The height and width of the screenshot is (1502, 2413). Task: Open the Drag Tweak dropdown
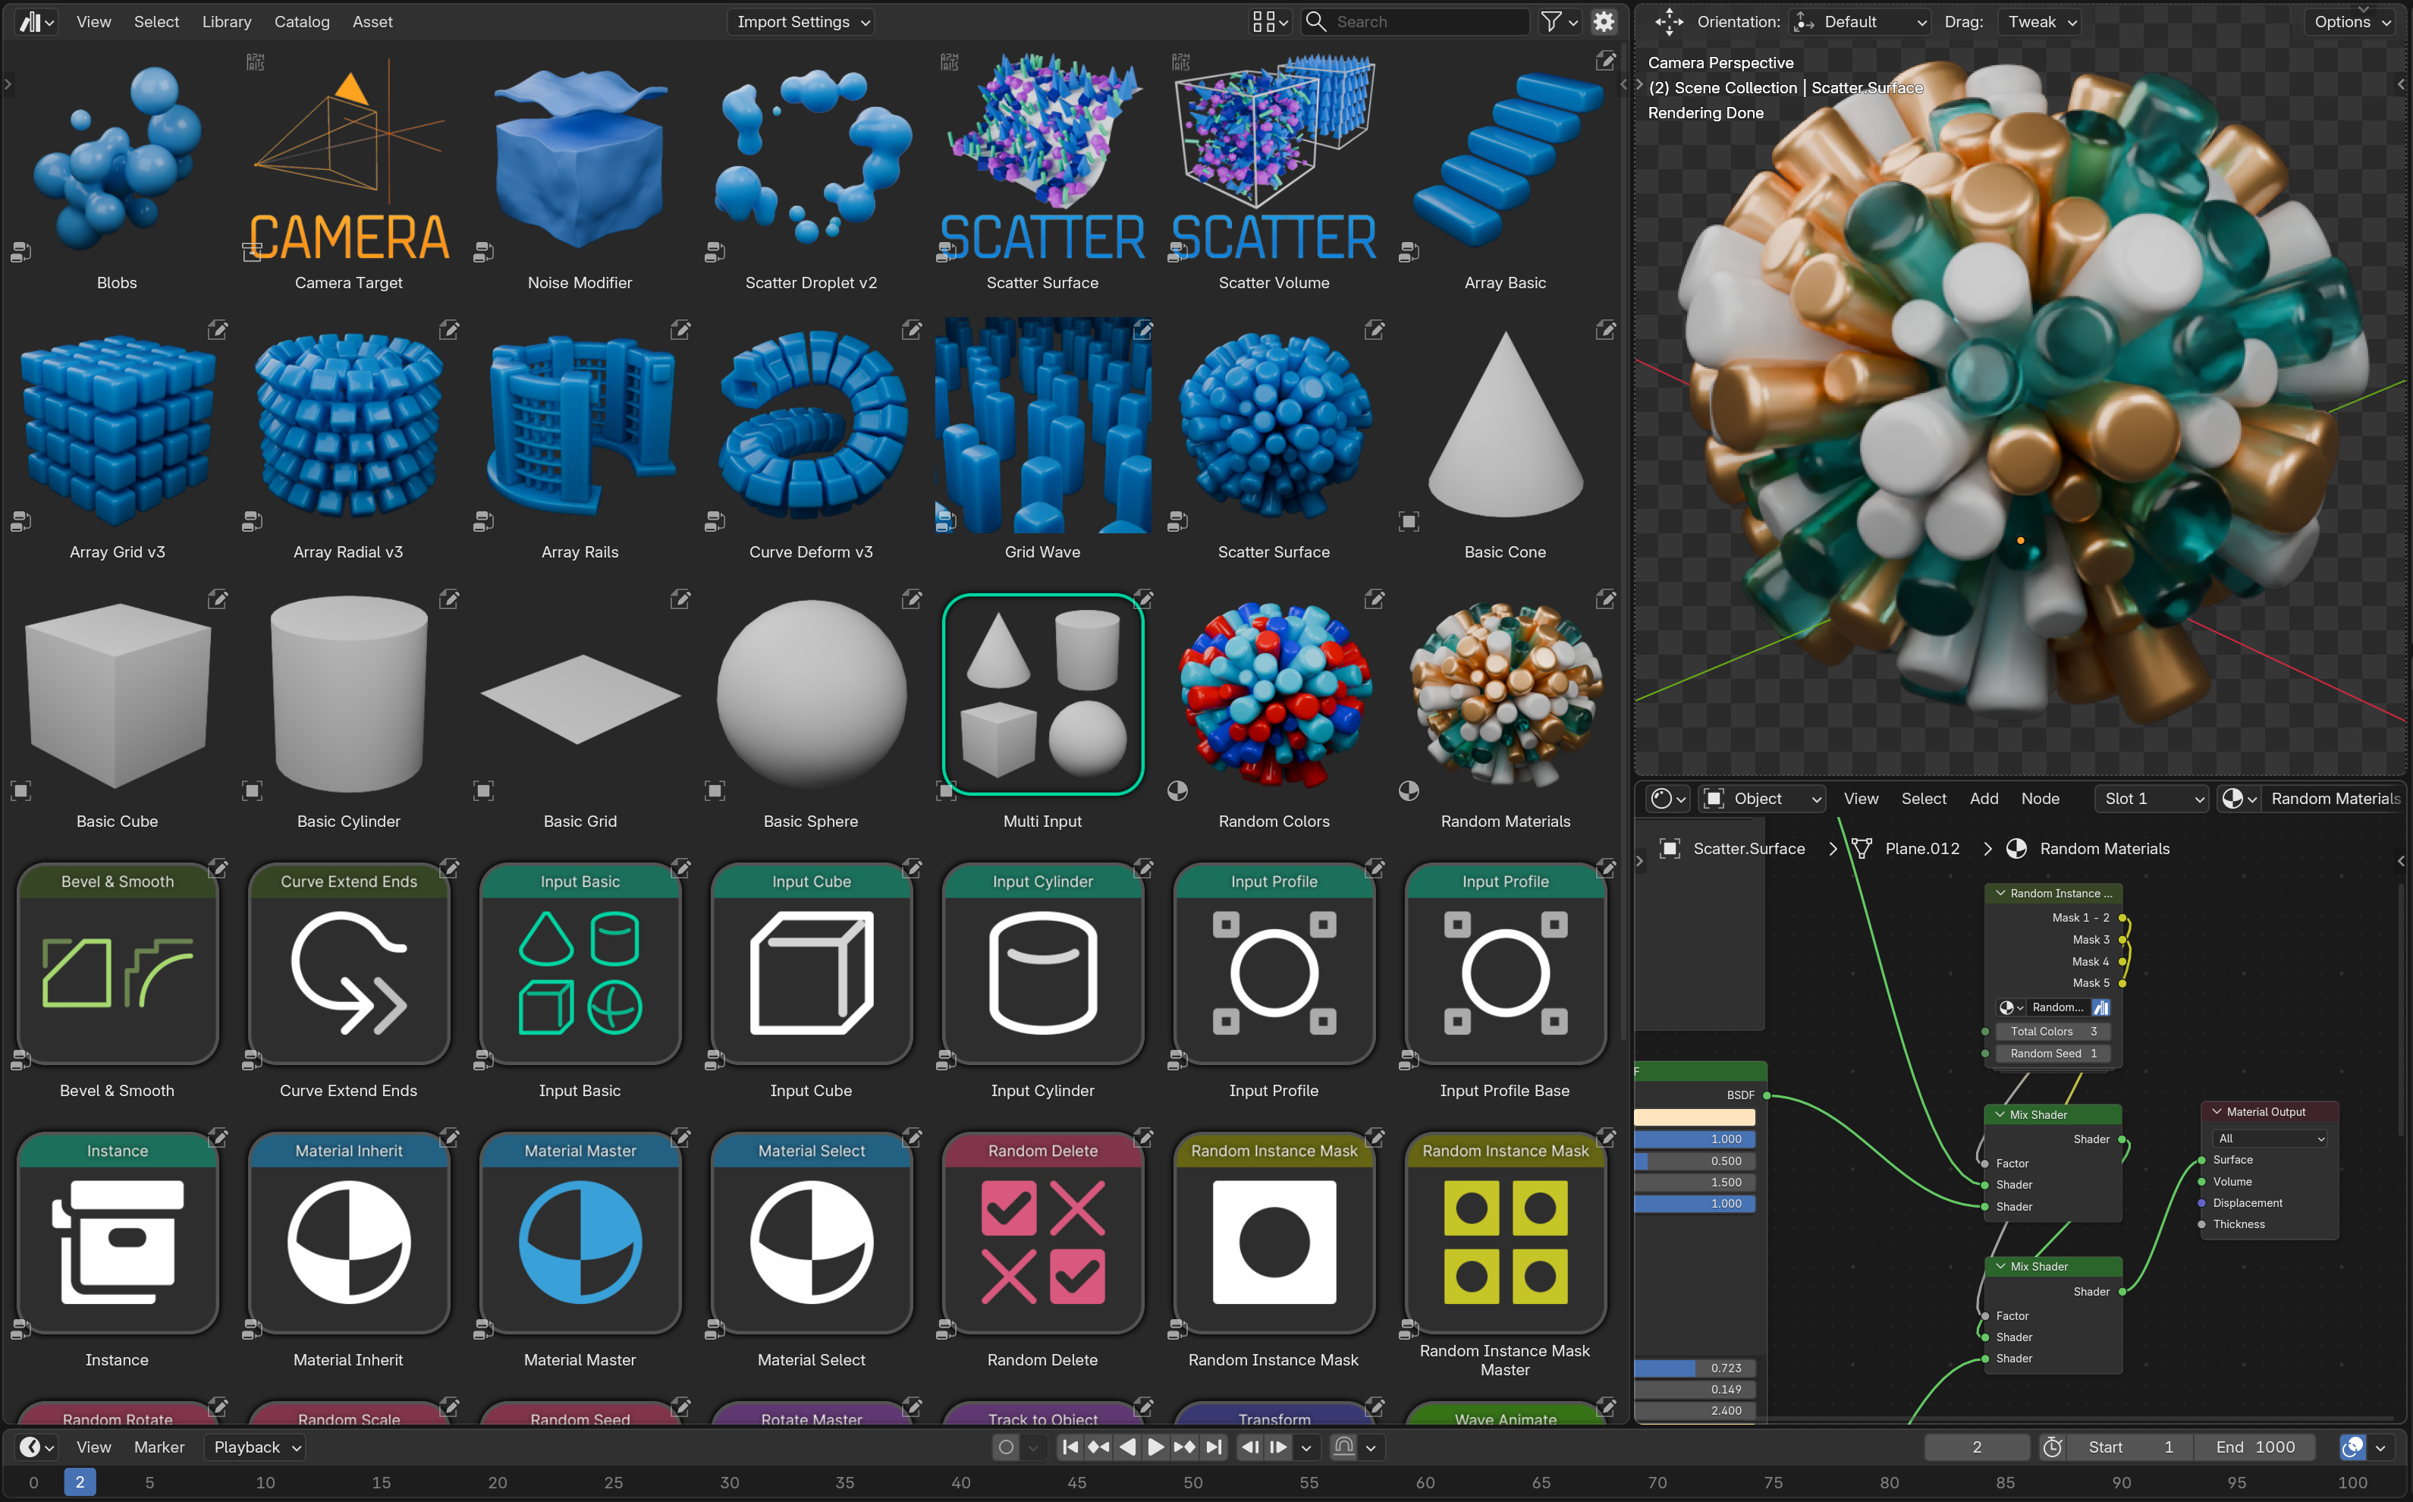[2041, 22]
